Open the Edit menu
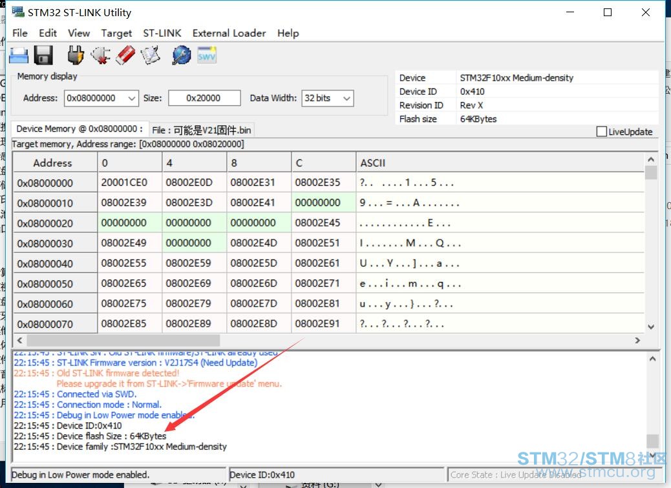 pyautogui.click(x=47, y=33)
